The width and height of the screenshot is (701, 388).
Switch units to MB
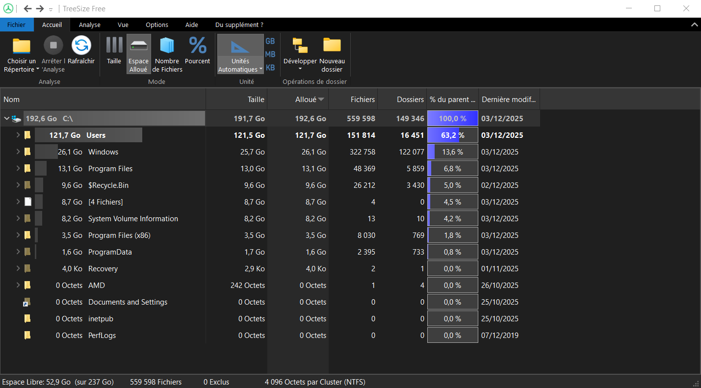[270, 54]
